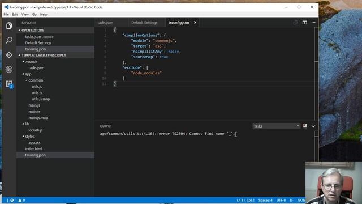Click the "node_modules" string in editor
Screen dimensions: 362x204
146,73
